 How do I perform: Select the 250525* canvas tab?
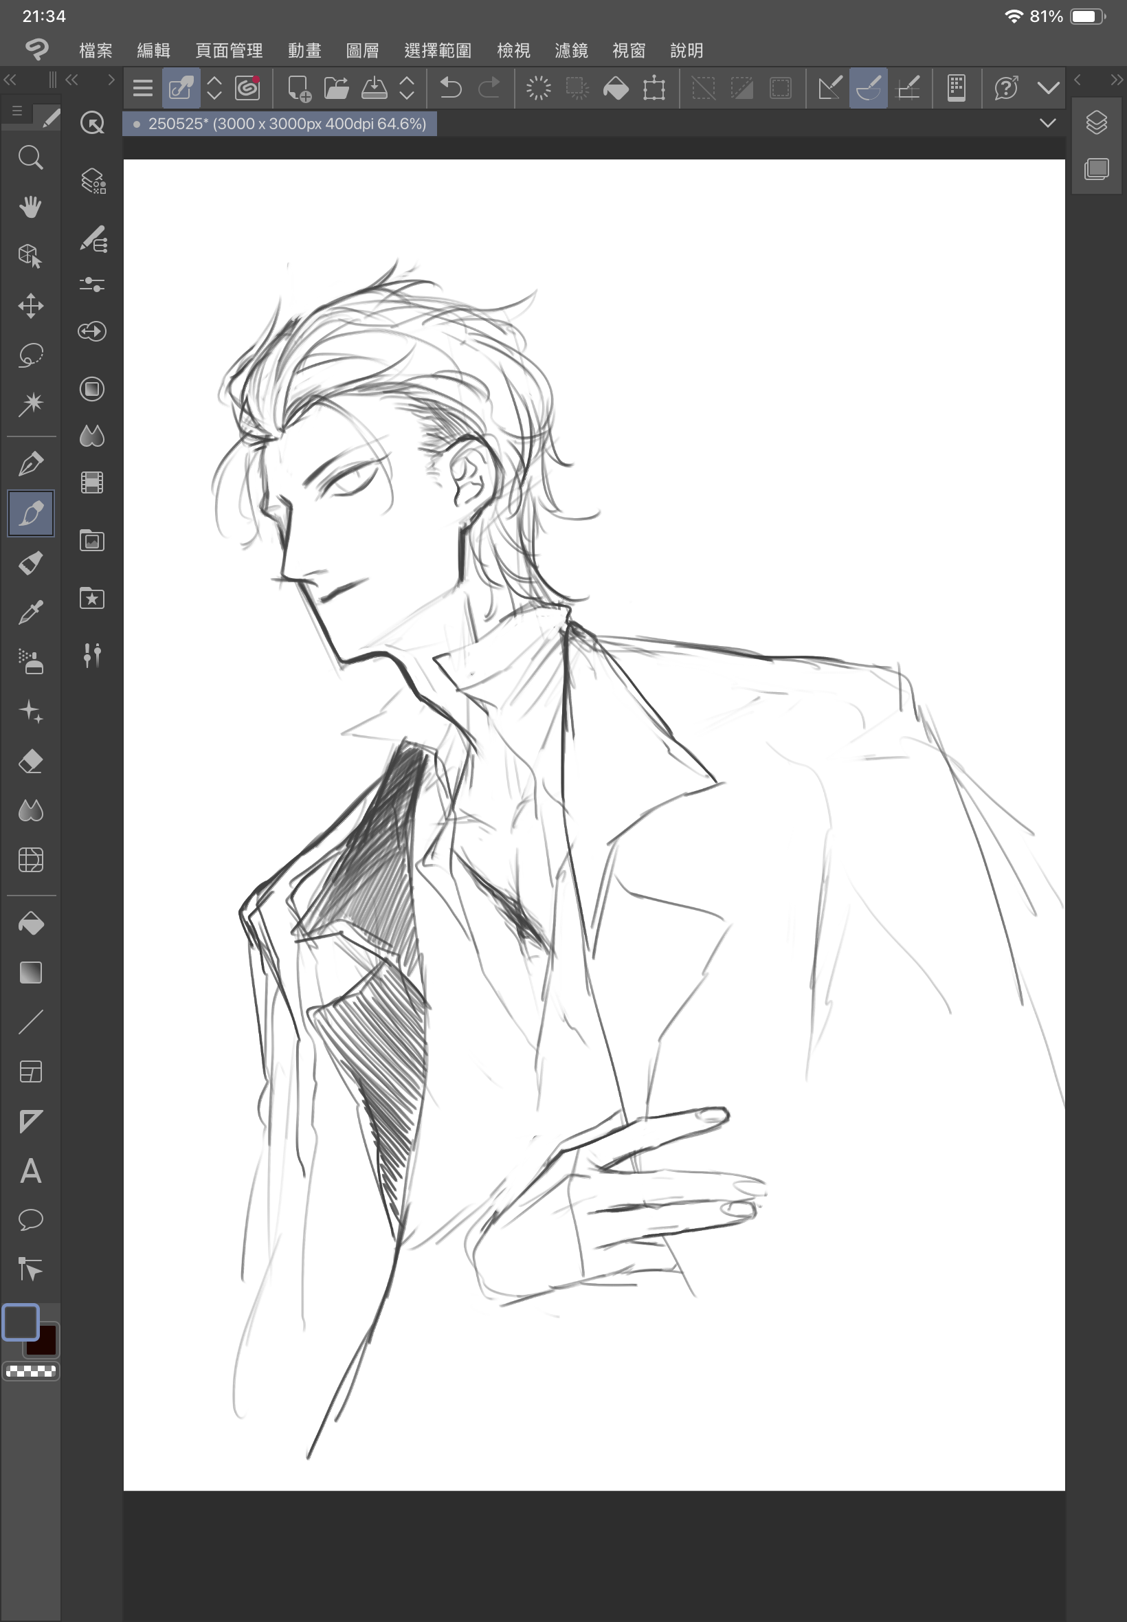point(280,124)
